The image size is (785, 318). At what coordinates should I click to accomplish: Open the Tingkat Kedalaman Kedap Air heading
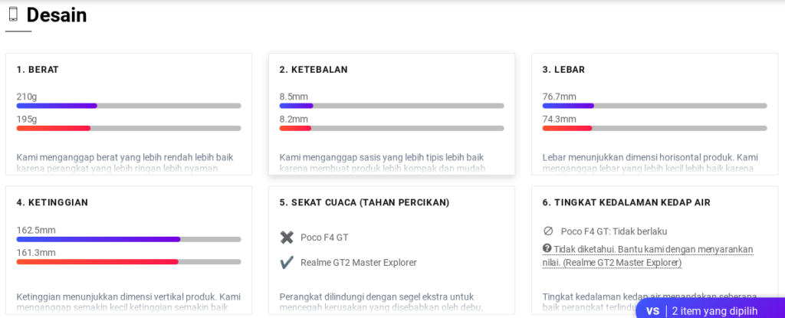626,203
